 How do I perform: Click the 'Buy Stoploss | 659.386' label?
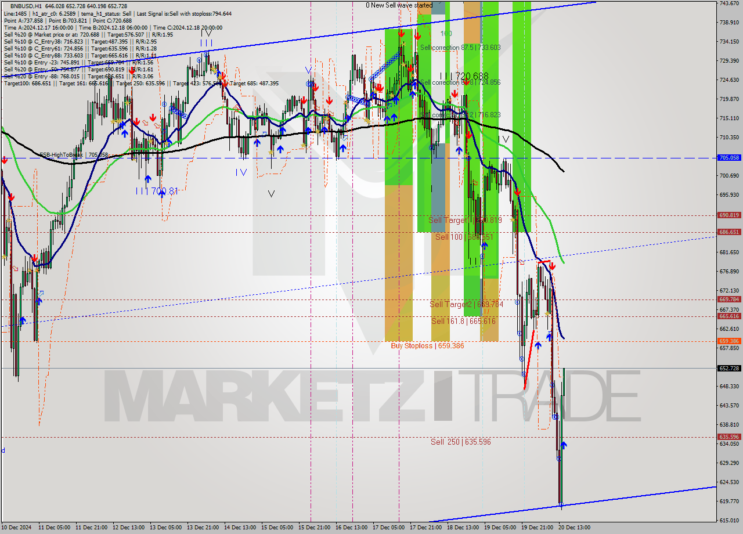[427, 345]
